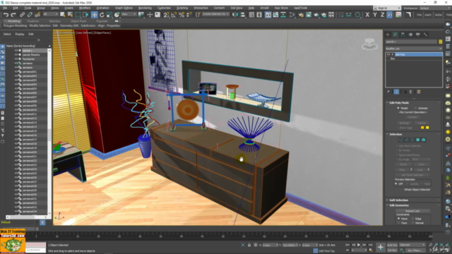Open the Modify panel tab icon
Image resolution: width=452 pixels, height=254 pixels.
click(x=395, y=35)
